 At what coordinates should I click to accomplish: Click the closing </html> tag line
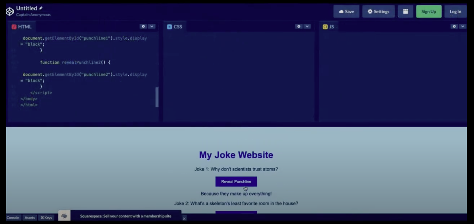(29, 105)
